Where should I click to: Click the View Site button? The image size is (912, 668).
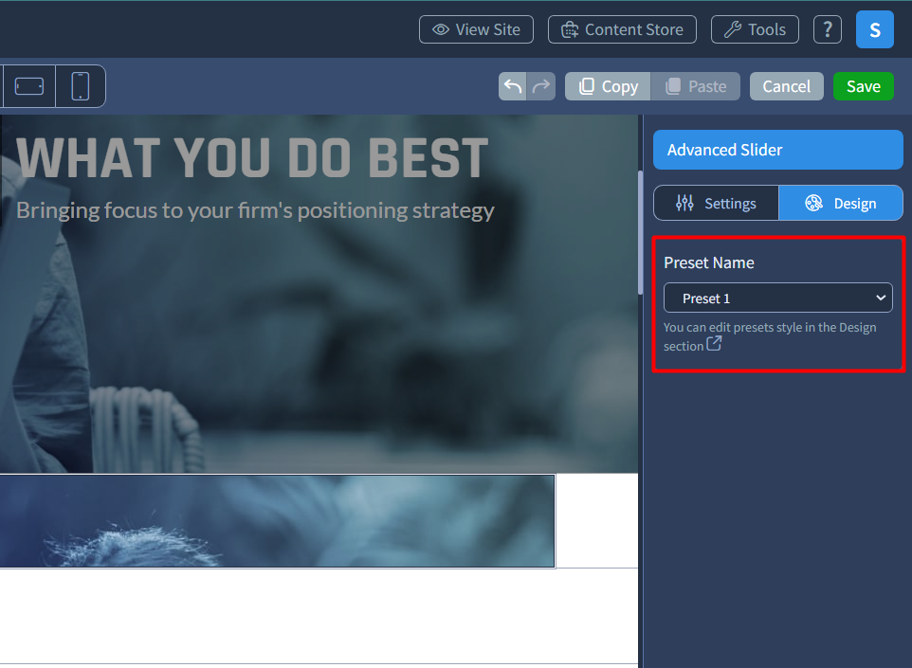pos(476,29)
